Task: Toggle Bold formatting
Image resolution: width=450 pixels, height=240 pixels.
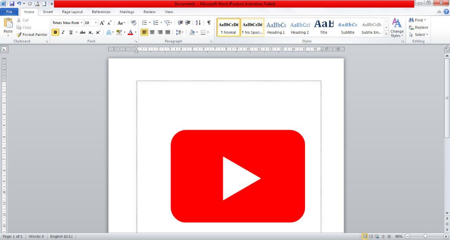Action: pos(55,32)
